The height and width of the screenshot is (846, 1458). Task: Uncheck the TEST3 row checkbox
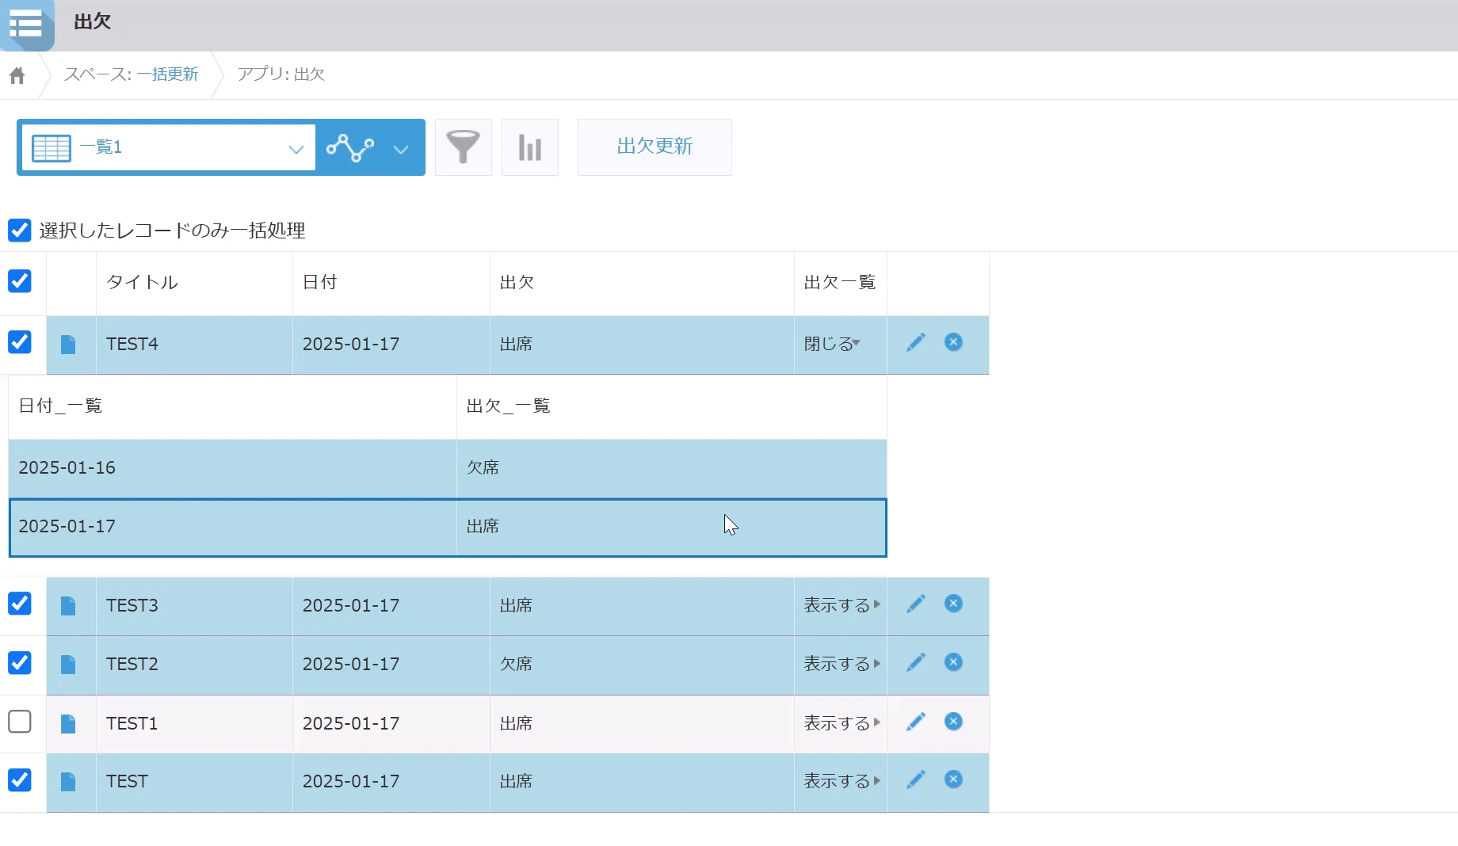tap(20, 604)
